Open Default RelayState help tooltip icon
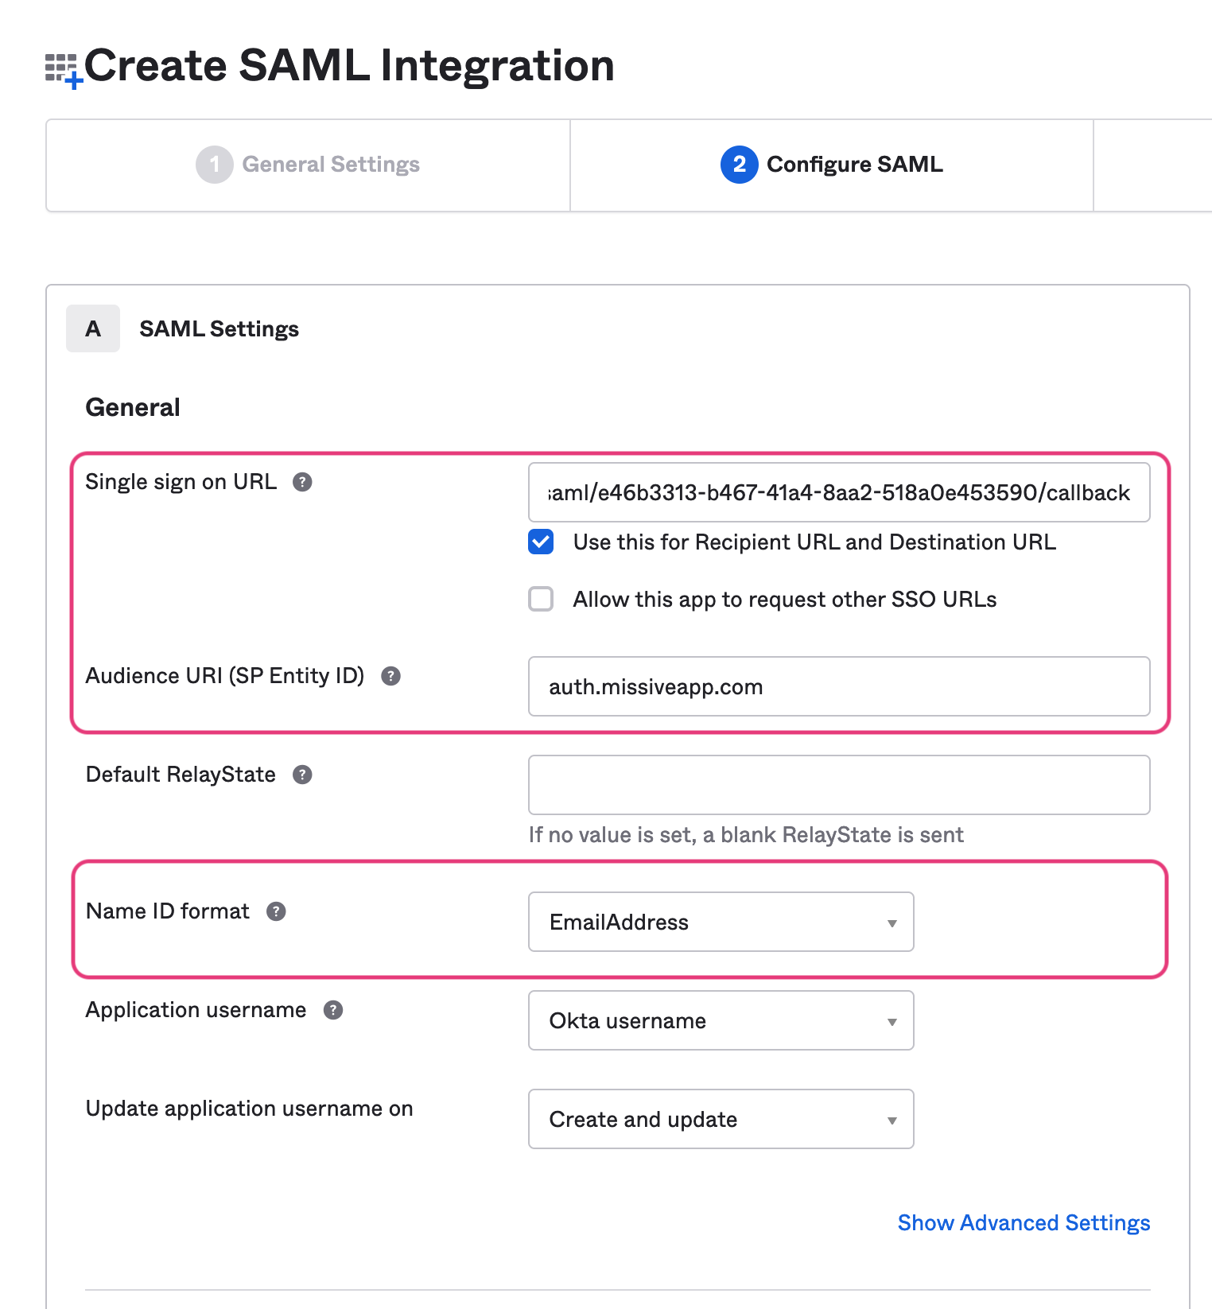The height and width of the screenshot is (1309, 1212). [302, 775]
